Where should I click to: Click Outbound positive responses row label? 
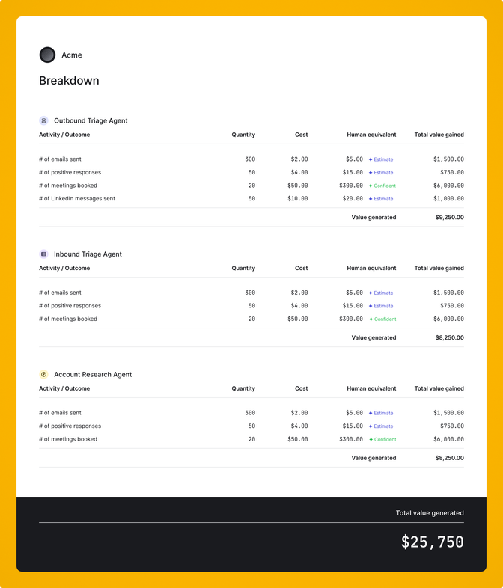pos(70,172)
